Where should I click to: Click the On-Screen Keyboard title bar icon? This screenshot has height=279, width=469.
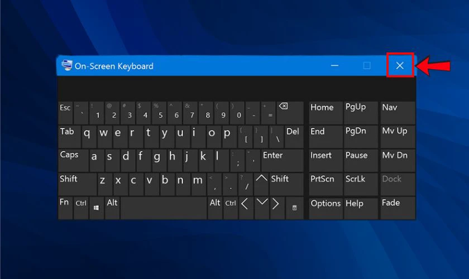66,65
